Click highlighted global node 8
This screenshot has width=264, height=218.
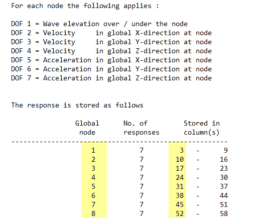[x=93, y=213]
